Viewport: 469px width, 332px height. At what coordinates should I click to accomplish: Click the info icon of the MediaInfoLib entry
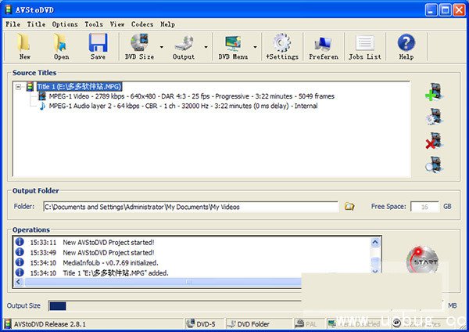click(20, 262)
